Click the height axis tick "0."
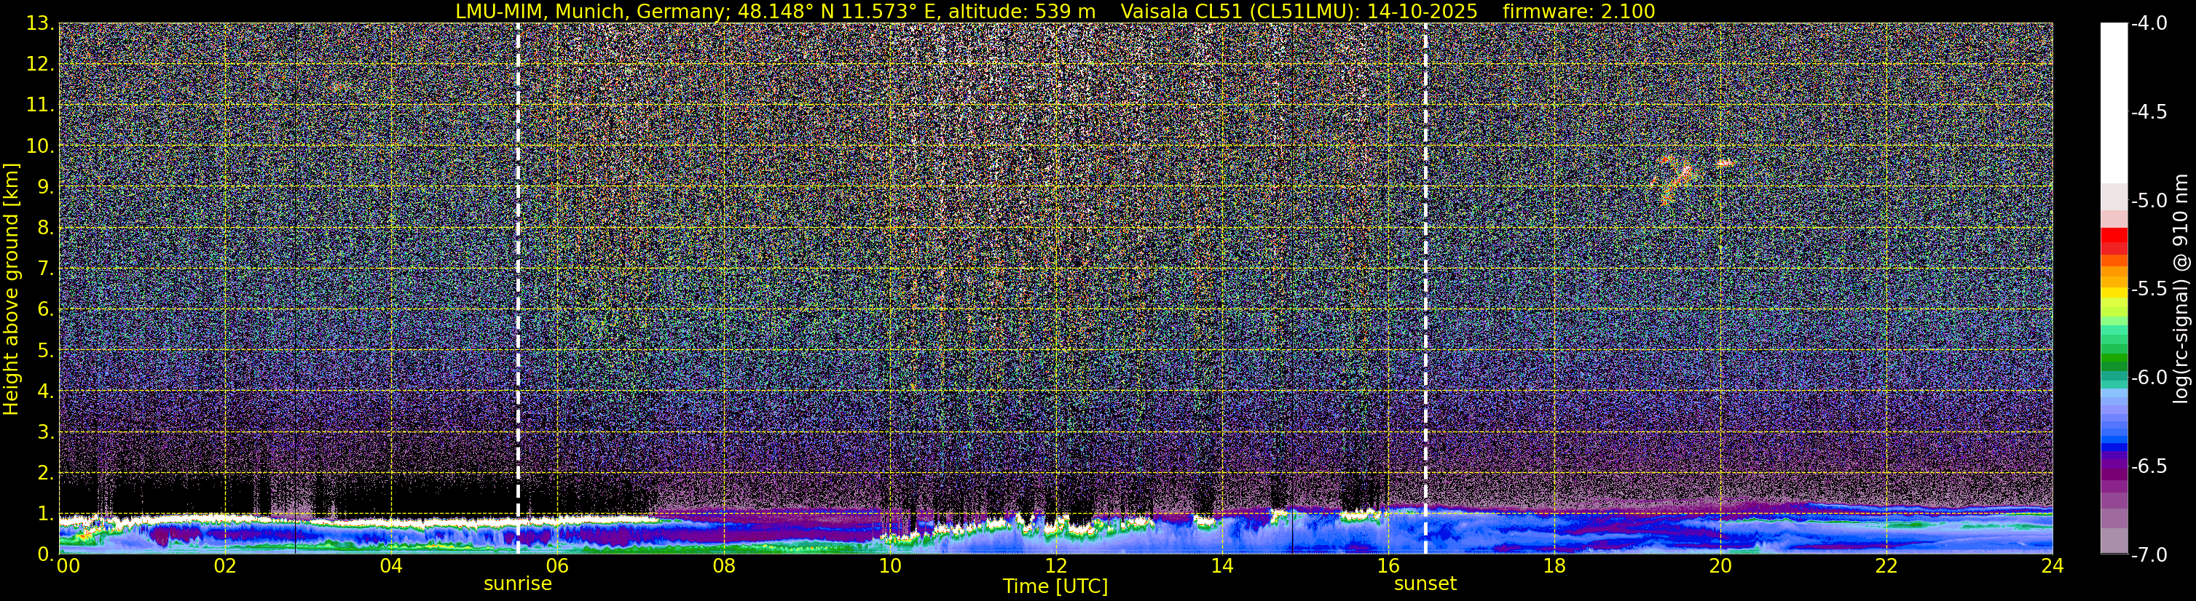This screenshot has width=2196, height=601. coord(45,553)
